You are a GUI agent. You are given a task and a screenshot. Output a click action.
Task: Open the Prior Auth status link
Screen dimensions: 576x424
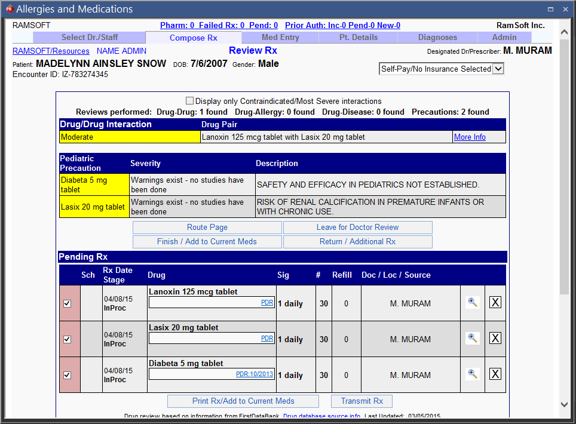tap(342, 26)
